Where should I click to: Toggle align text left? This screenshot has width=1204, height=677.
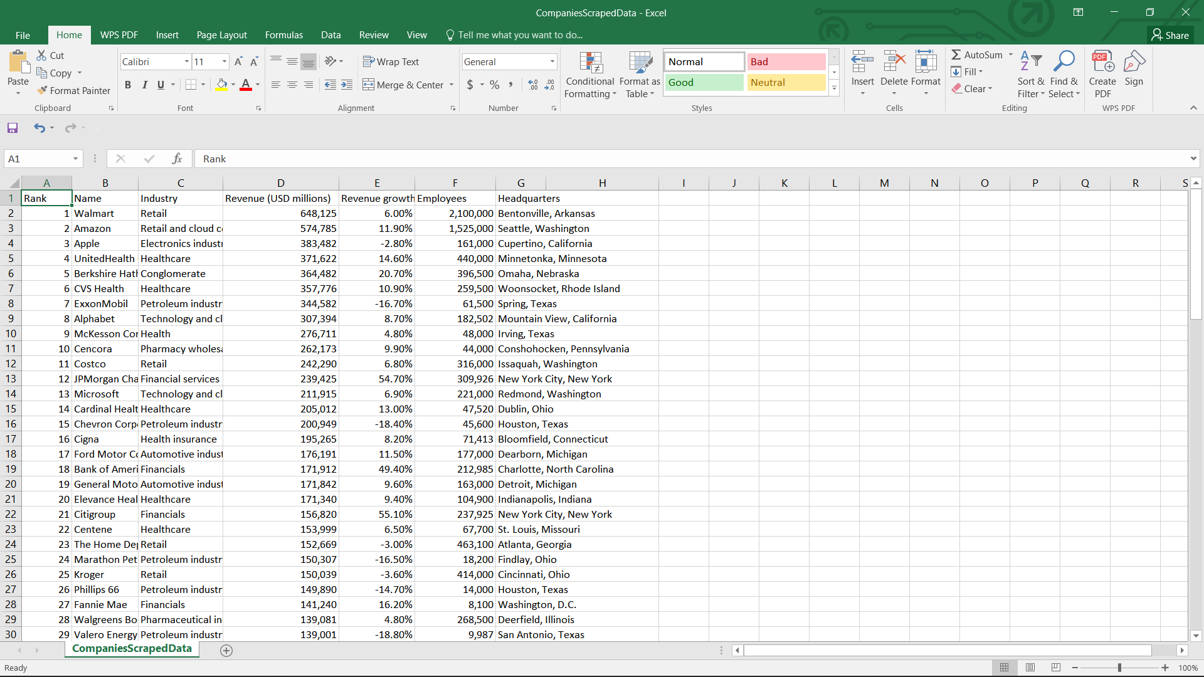coord(276,85)
